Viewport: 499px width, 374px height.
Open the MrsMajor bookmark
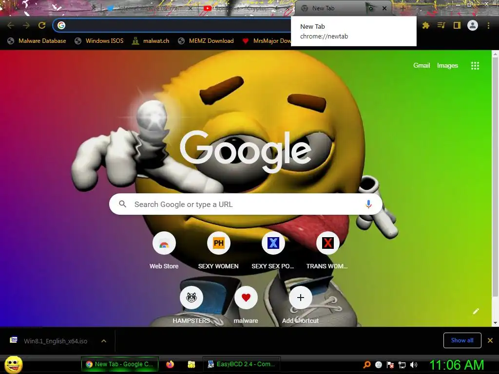(x=267, y=41)
